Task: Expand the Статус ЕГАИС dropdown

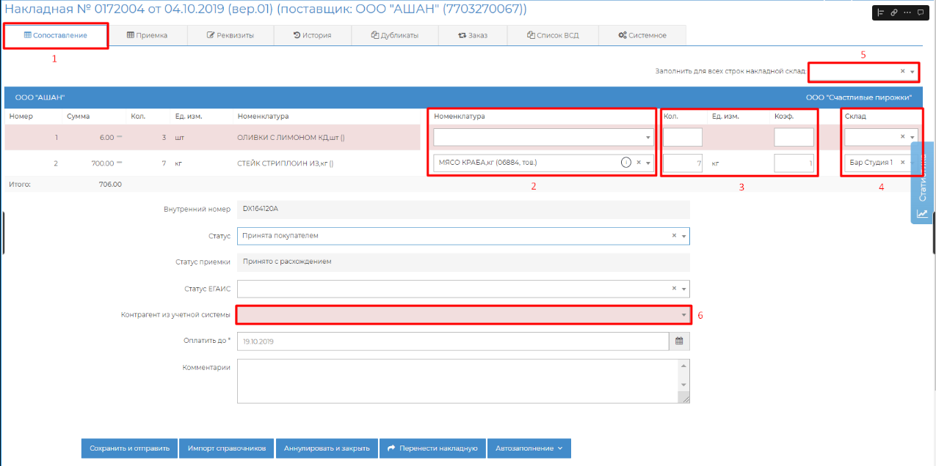Action: 683,289
